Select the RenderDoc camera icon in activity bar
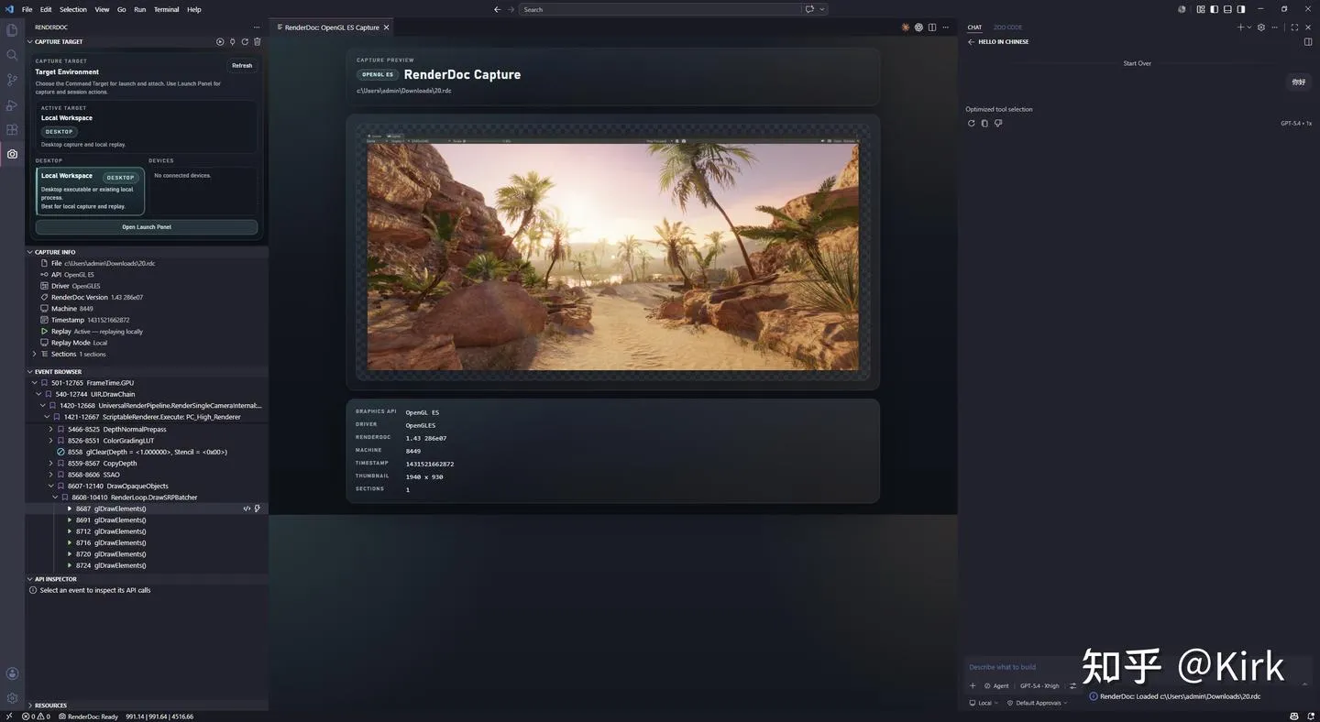The image size is (1320, 722). (12, 154)
